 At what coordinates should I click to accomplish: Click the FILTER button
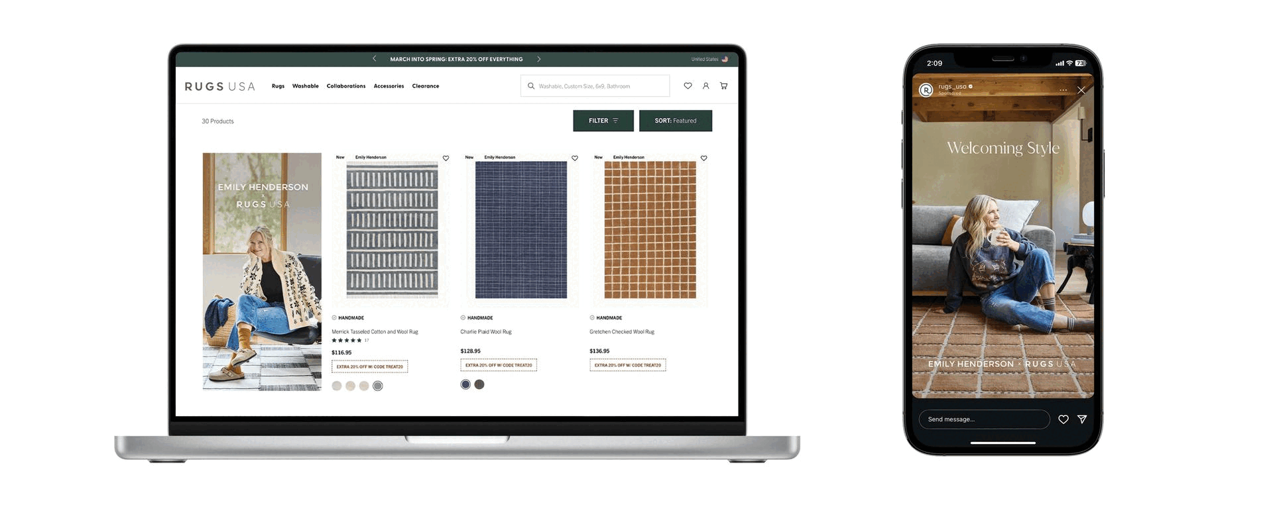pyautogui.click(x=603, y=121)
